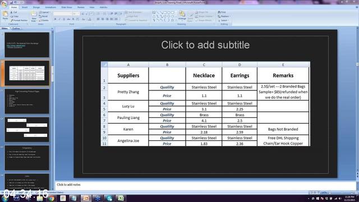Screen dimensions: 359x202
Task: Click the Copy command
Action: (14, 16)
